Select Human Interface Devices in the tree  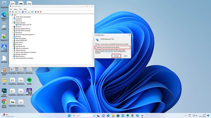pos(23,29)
